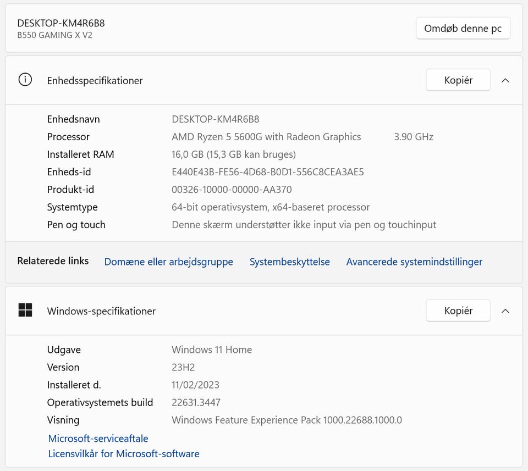
Task: Collapse the Windows-specifikationer section chevron
Action: 505,311
